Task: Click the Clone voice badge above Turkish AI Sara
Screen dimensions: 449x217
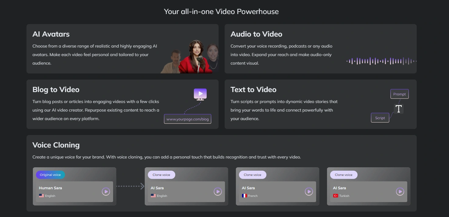Action: [x=344, y=175]
